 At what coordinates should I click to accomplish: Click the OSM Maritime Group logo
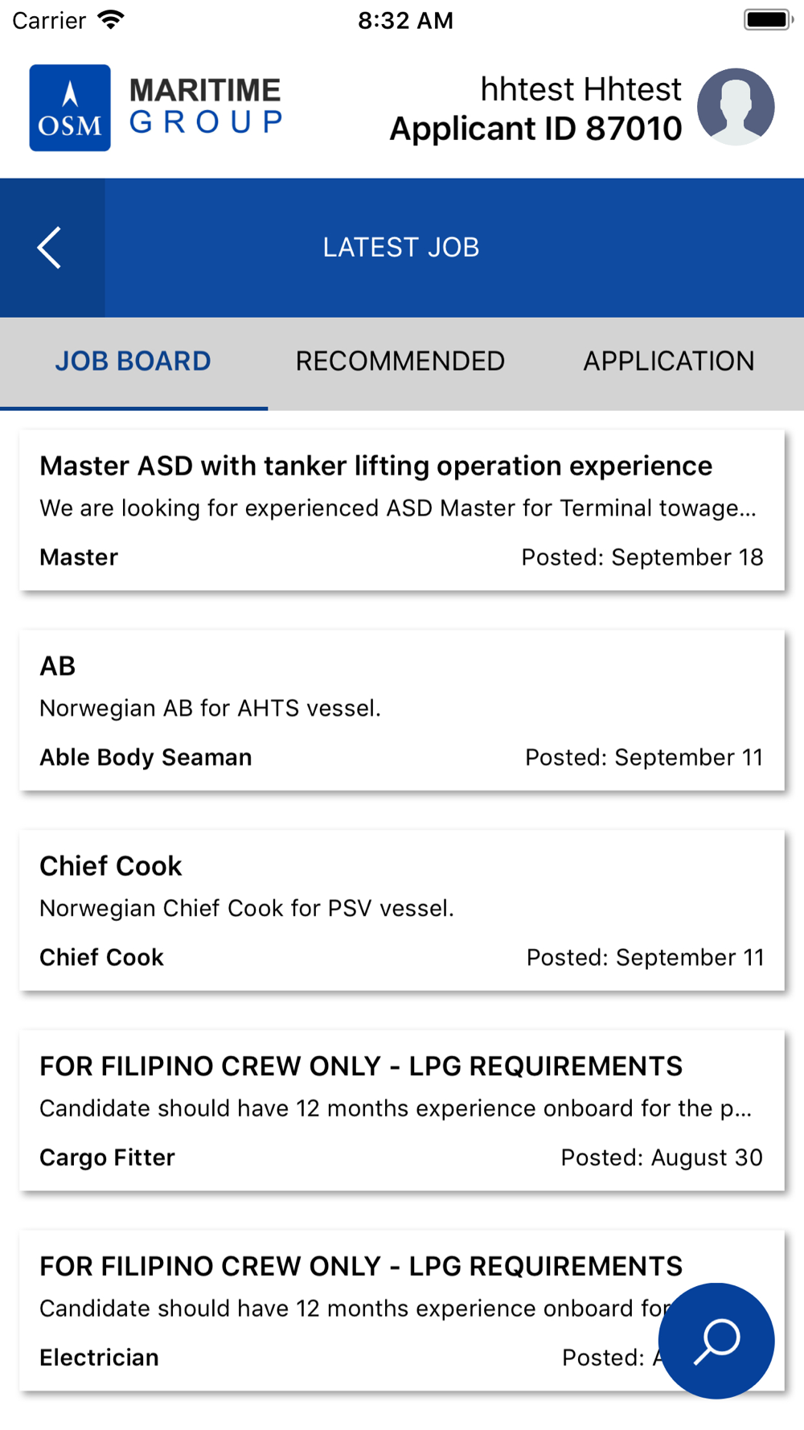click(x=156, y=108)
